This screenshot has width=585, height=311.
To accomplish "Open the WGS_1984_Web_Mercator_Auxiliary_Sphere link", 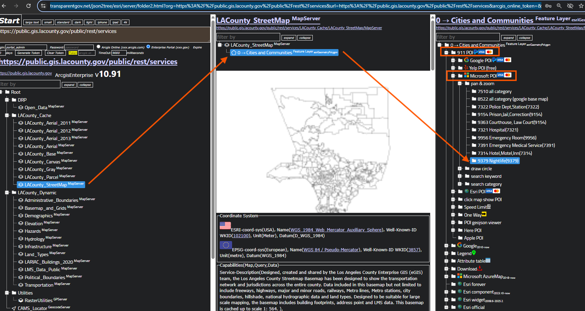I will [x=336, y=230].
